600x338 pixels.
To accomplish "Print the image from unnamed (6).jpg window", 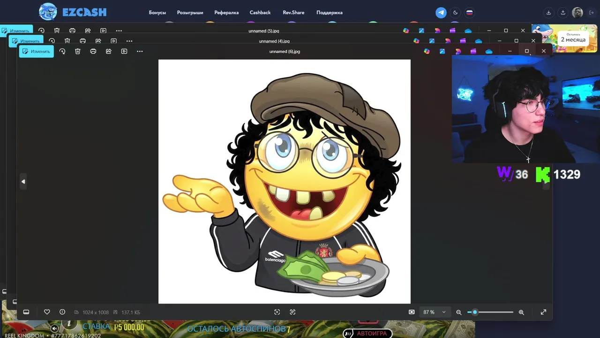I will tap(93, 51).
